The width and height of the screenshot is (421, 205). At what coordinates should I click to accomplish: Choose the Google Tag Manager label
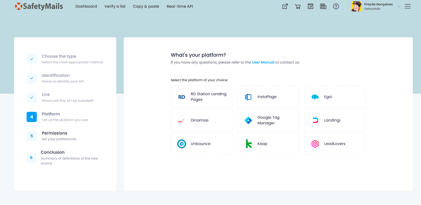coord(268,120)
